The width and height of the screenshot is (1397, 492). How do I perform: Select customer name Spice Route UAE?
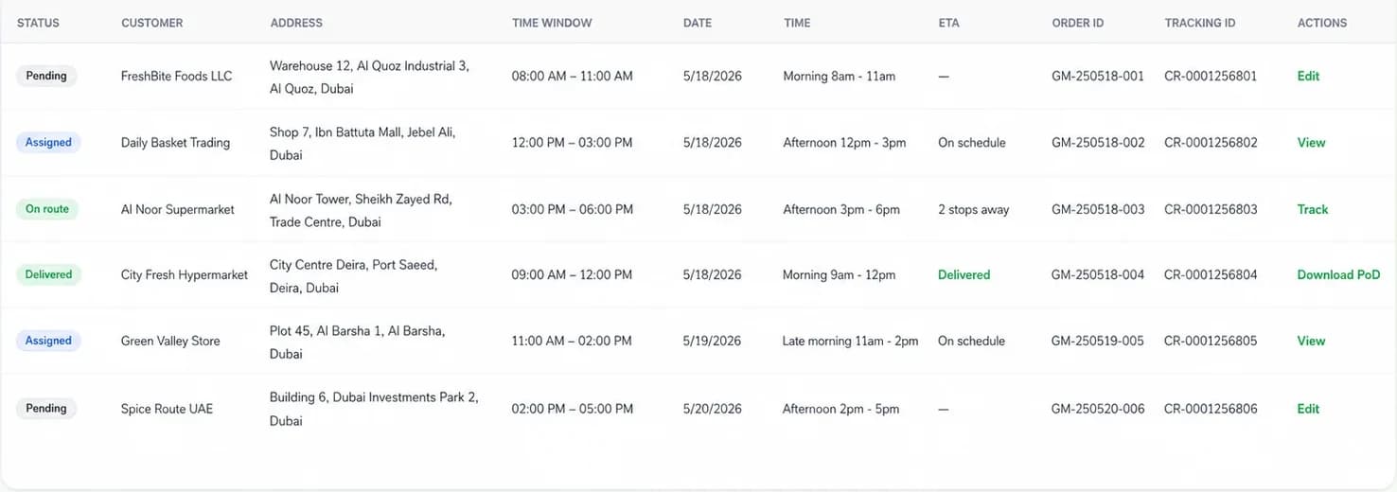pos(167,409)
